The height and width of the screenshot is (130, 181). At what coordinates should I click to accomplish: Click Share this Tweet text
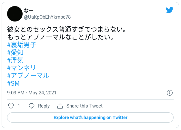coord(85,106)
